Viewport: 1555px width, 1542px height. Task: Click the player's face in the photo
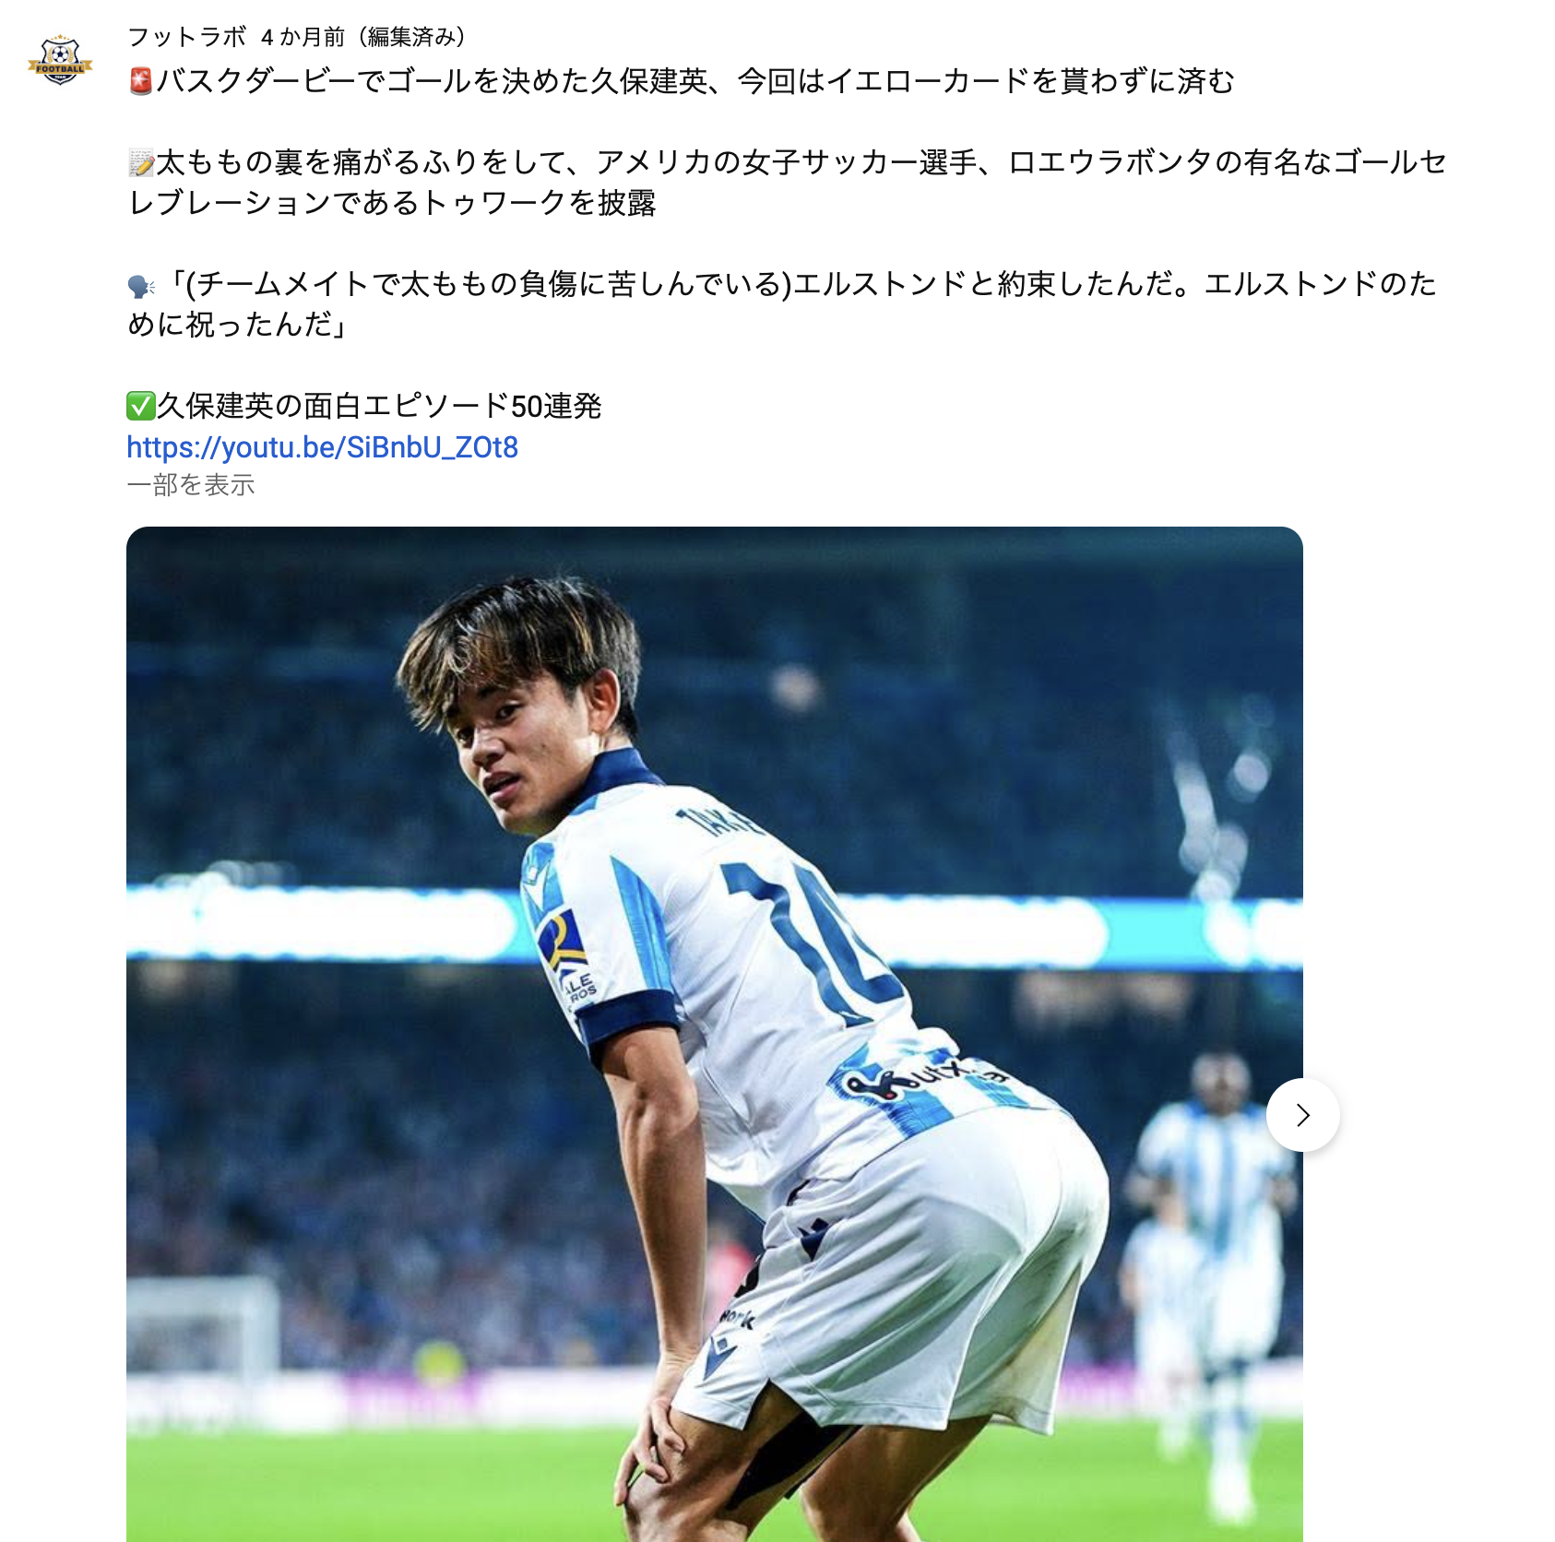[x=516, y=747]
